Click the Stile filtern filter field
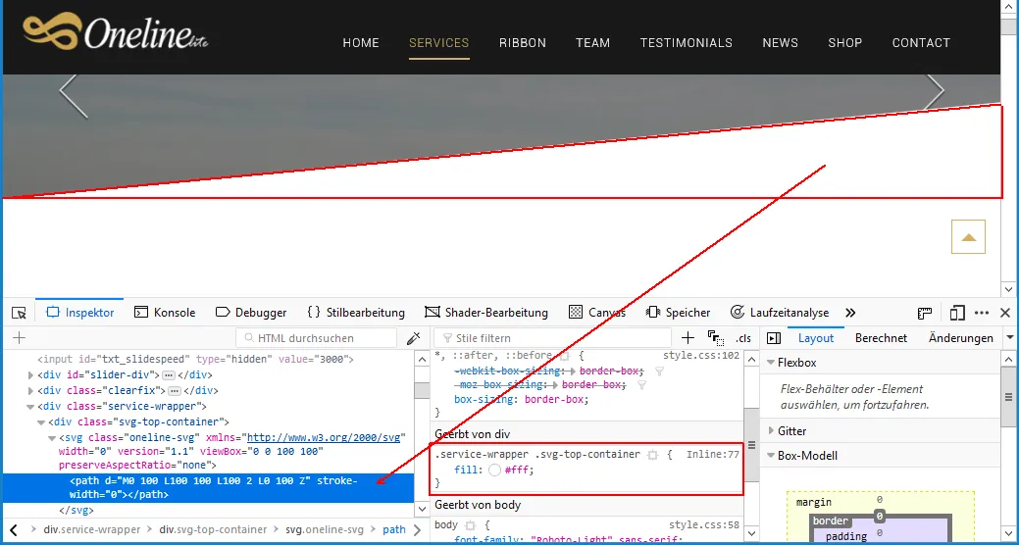Viewport: 1019px width, 545px height. tap(553, 338)
